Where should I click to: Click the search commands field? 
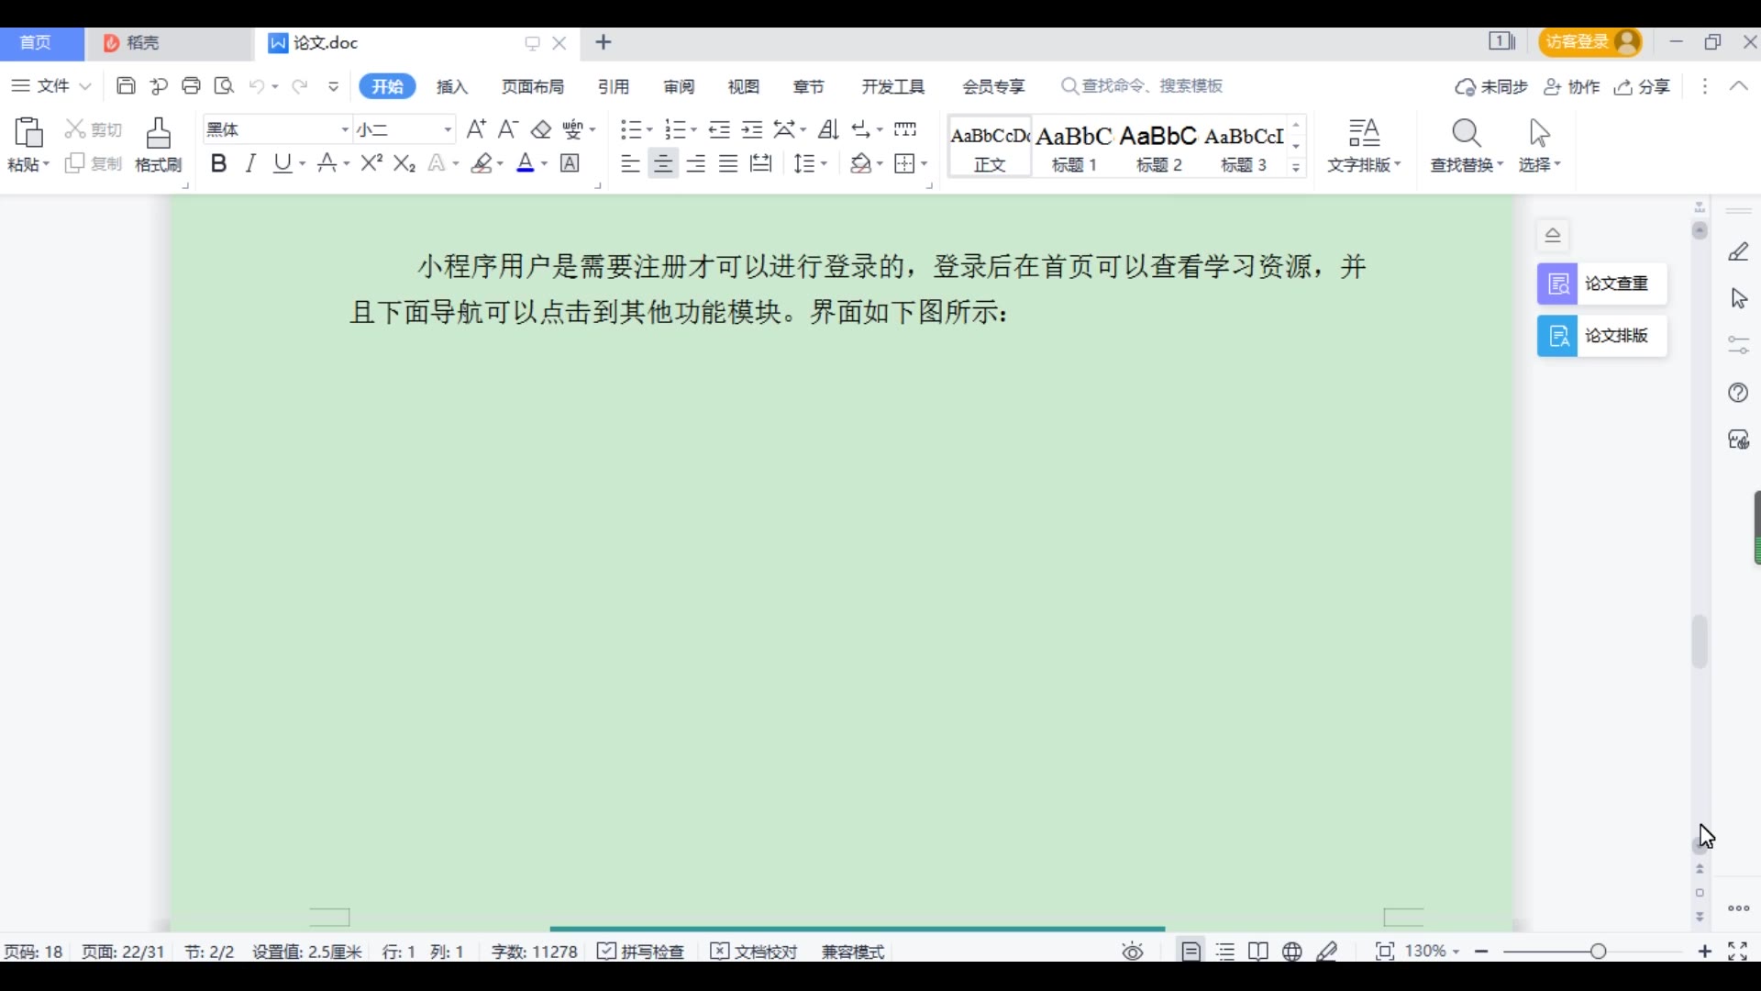pos(1143,86)
